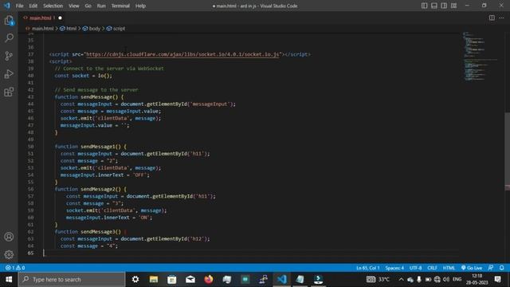The width and height of the screenshot is (510, 287).
Task: Show hidden system tray icons chevron
Action: (x=401, y=279)
